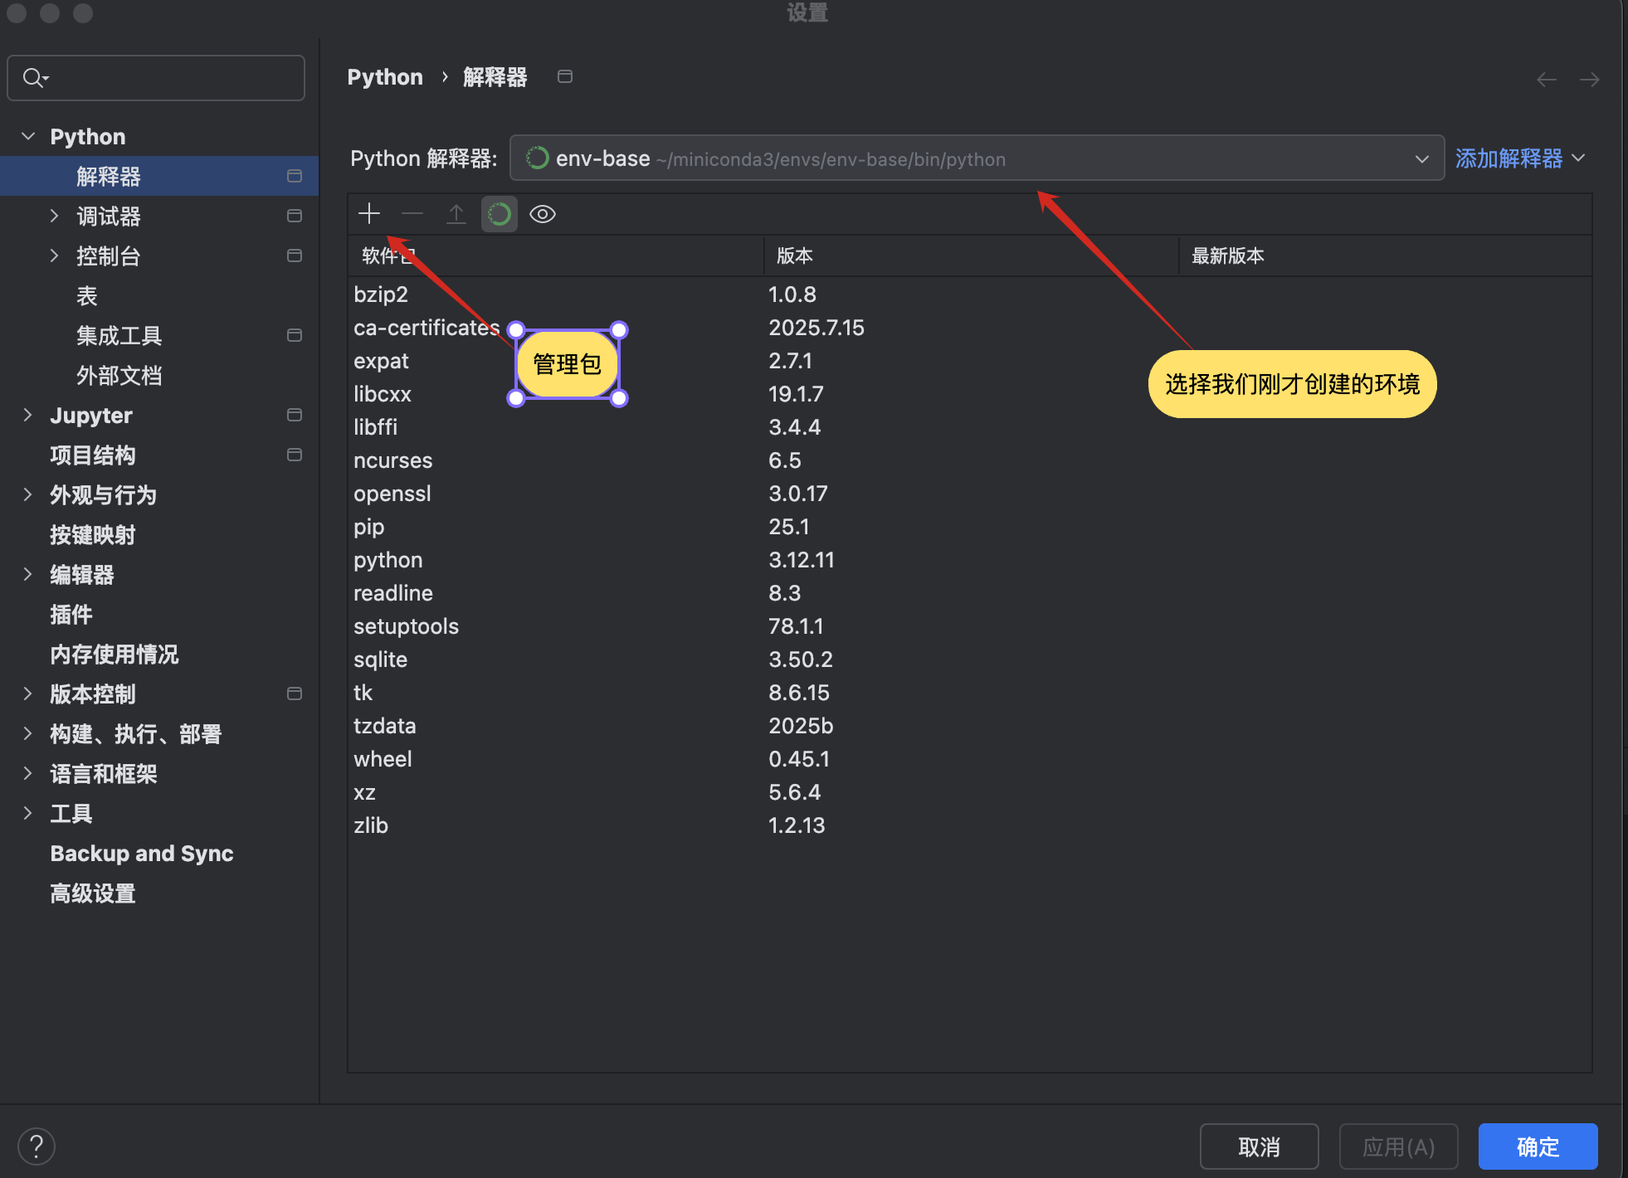
Task: Click the magnifier icon in the search field
Action: (x=35, y=77)
